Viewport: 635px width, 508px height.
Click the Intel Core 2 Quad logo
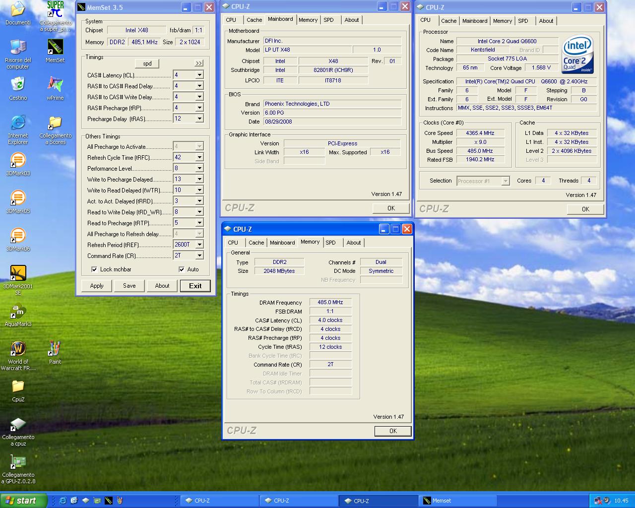[578, 54]
